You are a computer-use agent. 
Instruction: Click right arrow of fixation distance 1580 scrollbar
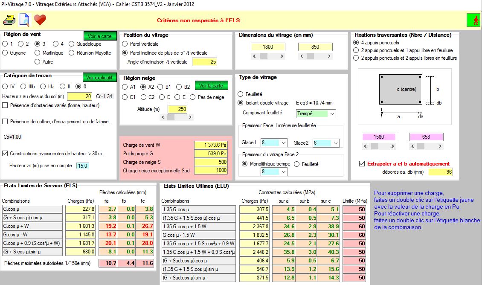[392, 146]
